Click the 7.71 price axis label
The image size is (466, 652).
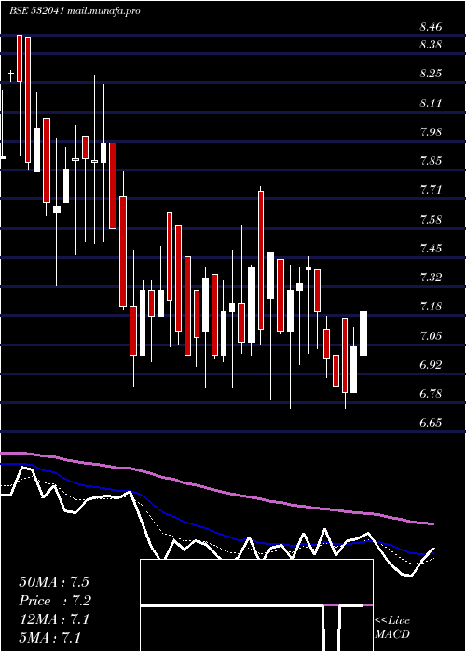431,190
